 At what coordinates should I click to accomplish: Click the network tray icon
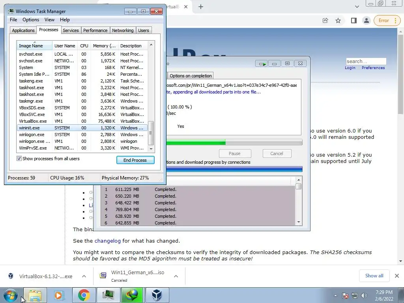pyautogui.click(x=355, y=296)
